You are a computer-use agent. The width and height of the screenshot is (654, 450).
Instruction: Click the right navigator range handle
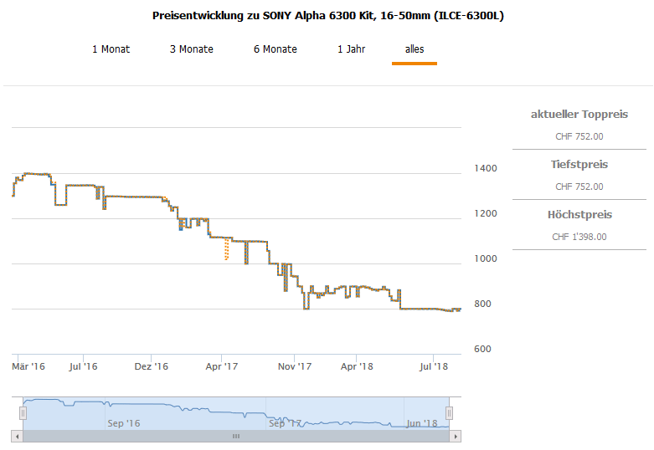(450, 412)
